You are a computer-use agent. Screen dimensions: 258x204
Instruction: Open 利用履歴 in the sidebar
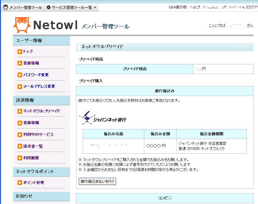(31, 158)
